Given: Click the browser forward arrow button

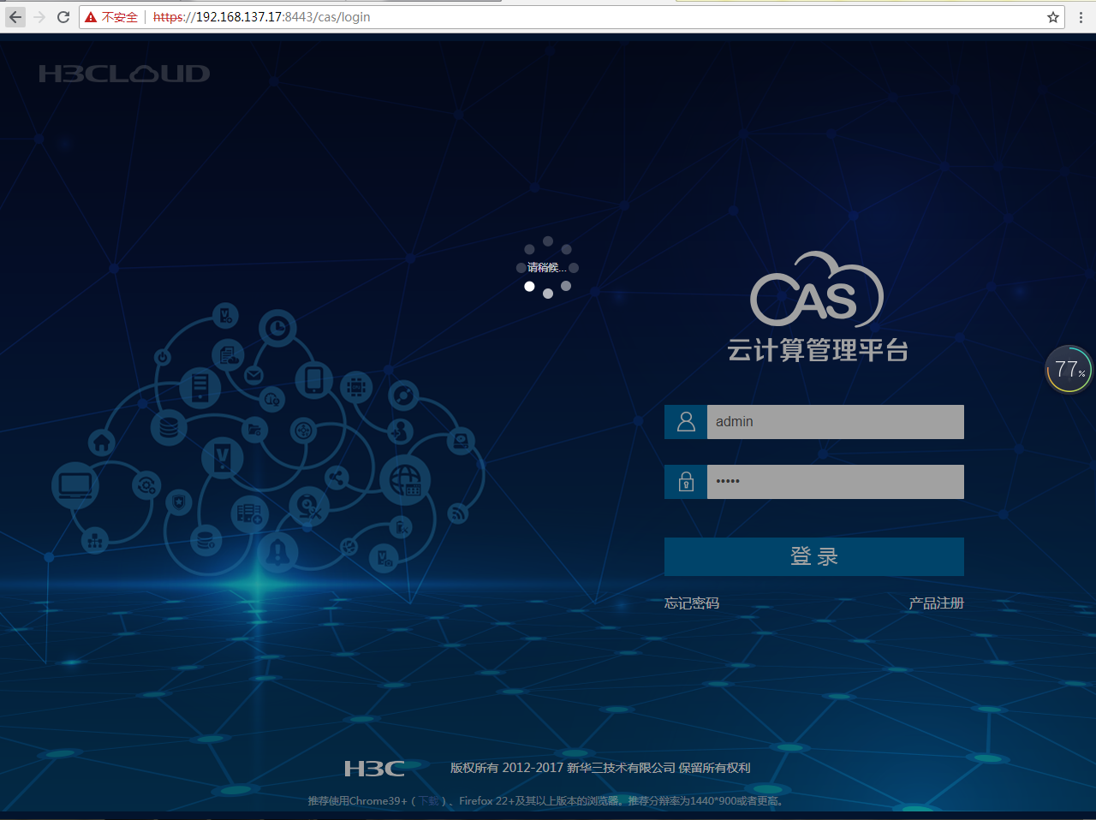Looking at the screenshot, I should tap(39, 17).
